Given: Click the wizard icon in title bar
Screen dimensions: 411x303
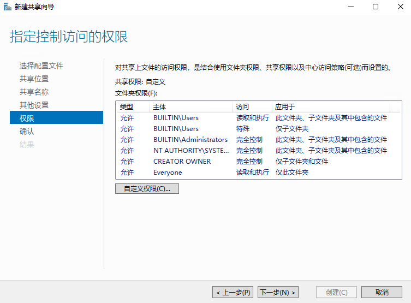Looking at the screenshot, I should pyautogui.click(x=7, y=7).
